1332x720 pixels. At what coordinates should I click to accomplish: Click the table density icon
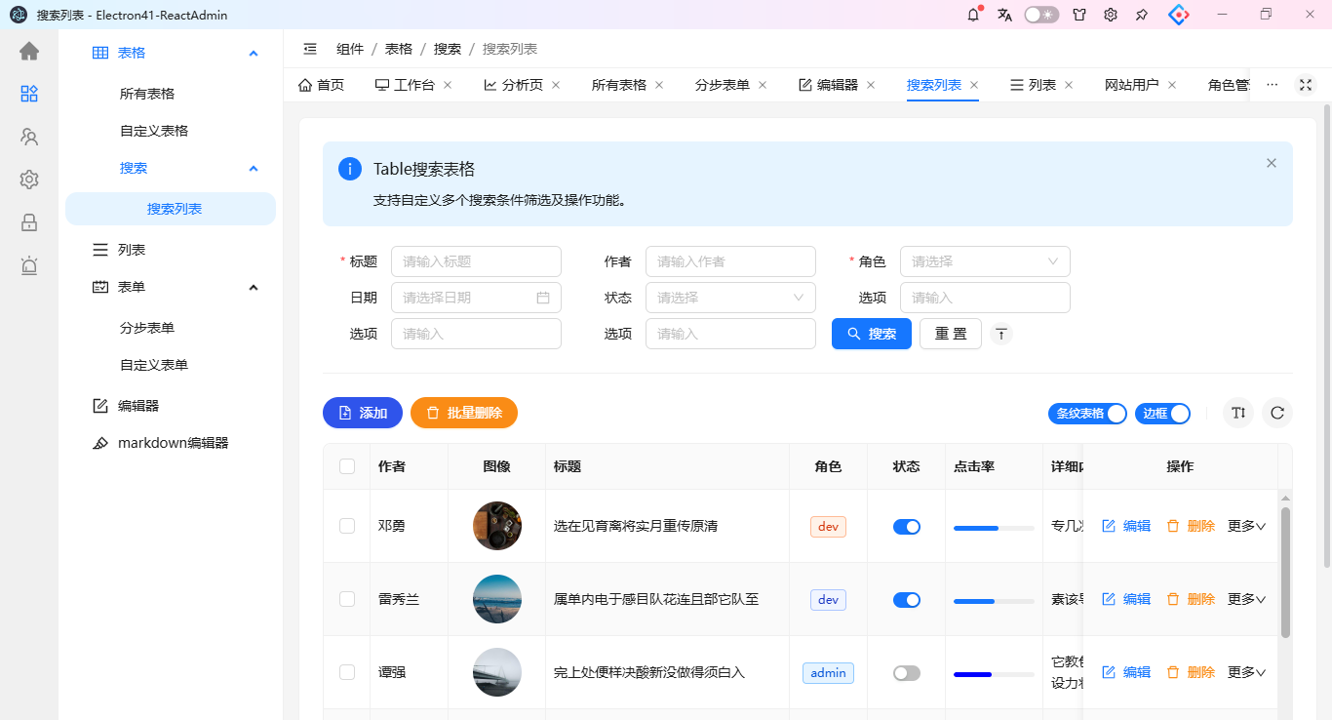click(1238, 413)
